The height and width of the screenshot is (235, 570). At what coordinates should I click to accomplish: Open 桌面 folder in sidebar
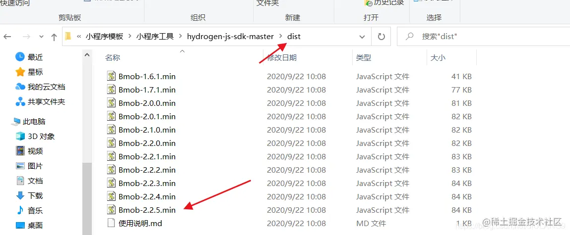click(35, 226)
